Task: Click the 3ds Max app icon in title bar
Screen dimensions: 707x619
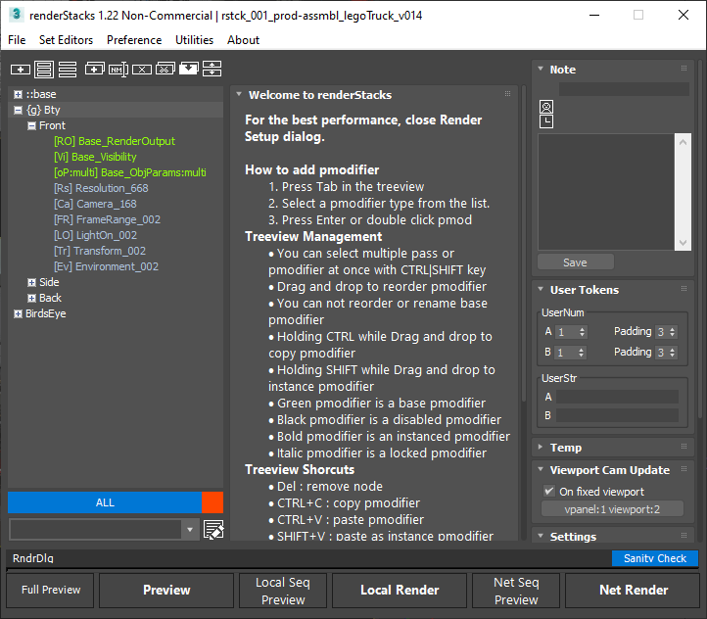Action: coord(17,15)
